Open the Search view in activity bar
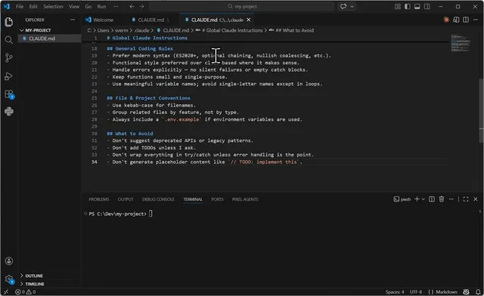The height and width of the screenshot is (296, 484). tap(8, 40)
